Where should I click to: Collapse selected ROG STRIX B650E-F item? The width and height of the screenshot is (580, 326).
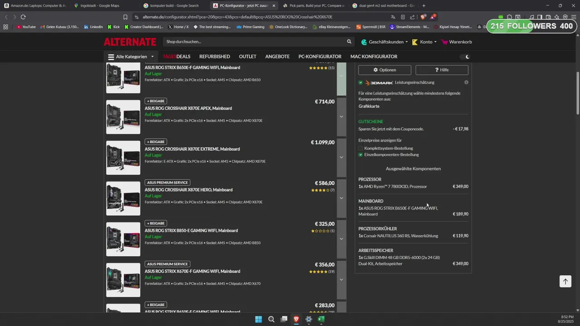(x=342, y=78)
